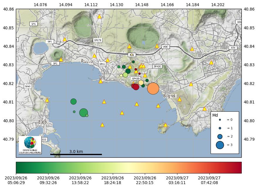Click the topmost yellow triangle station marker
The image size is (257, 187).
point(99,16)
